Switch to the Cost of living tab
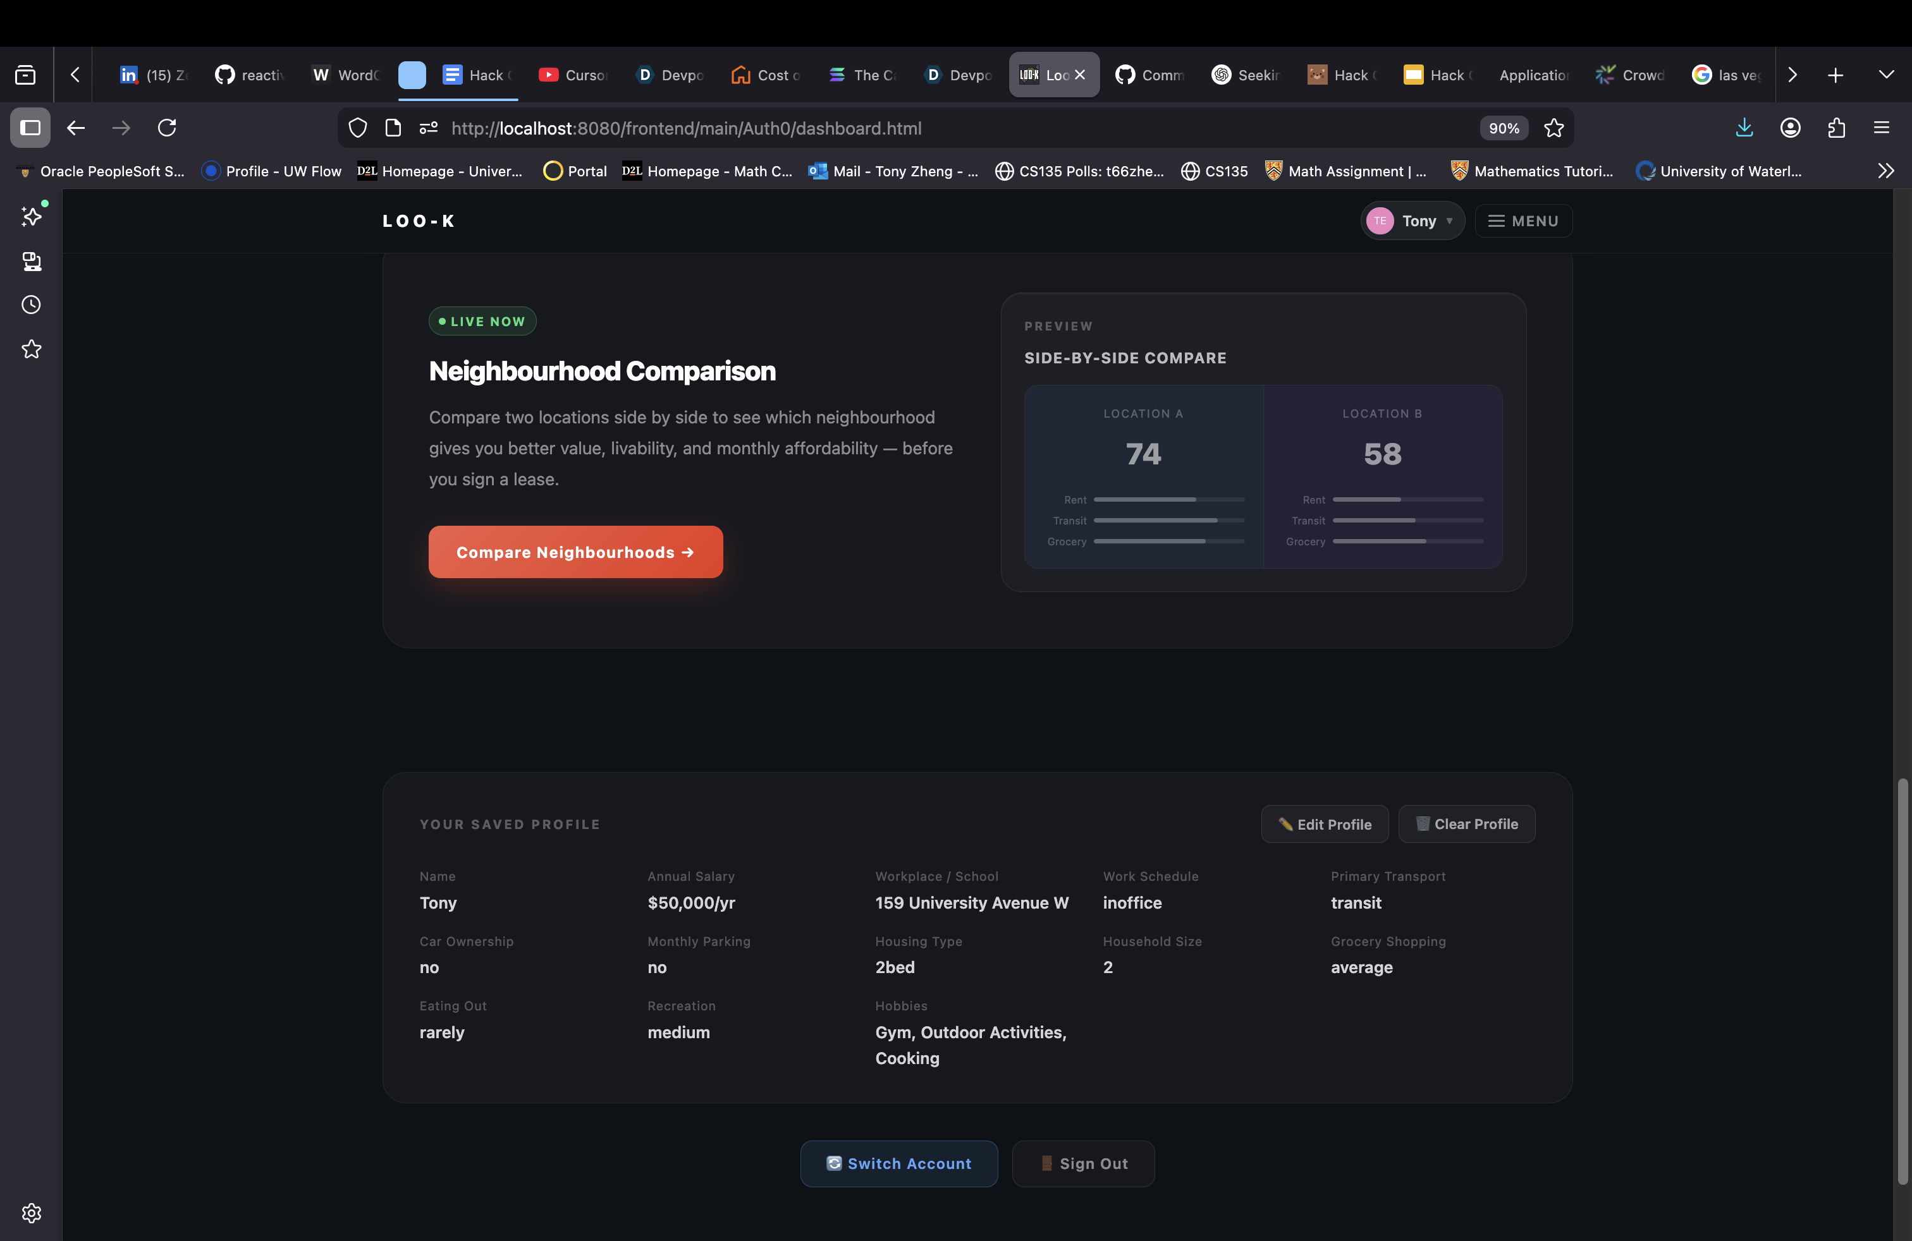 click(766, 75)
